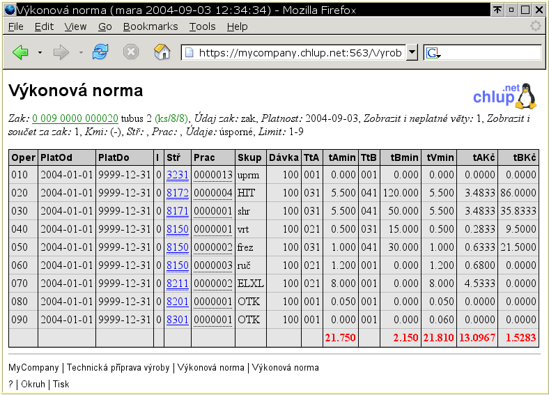Viewport: 549px width, 395px height.
Task: Click the Stop loading button
Action: (131, 52)
